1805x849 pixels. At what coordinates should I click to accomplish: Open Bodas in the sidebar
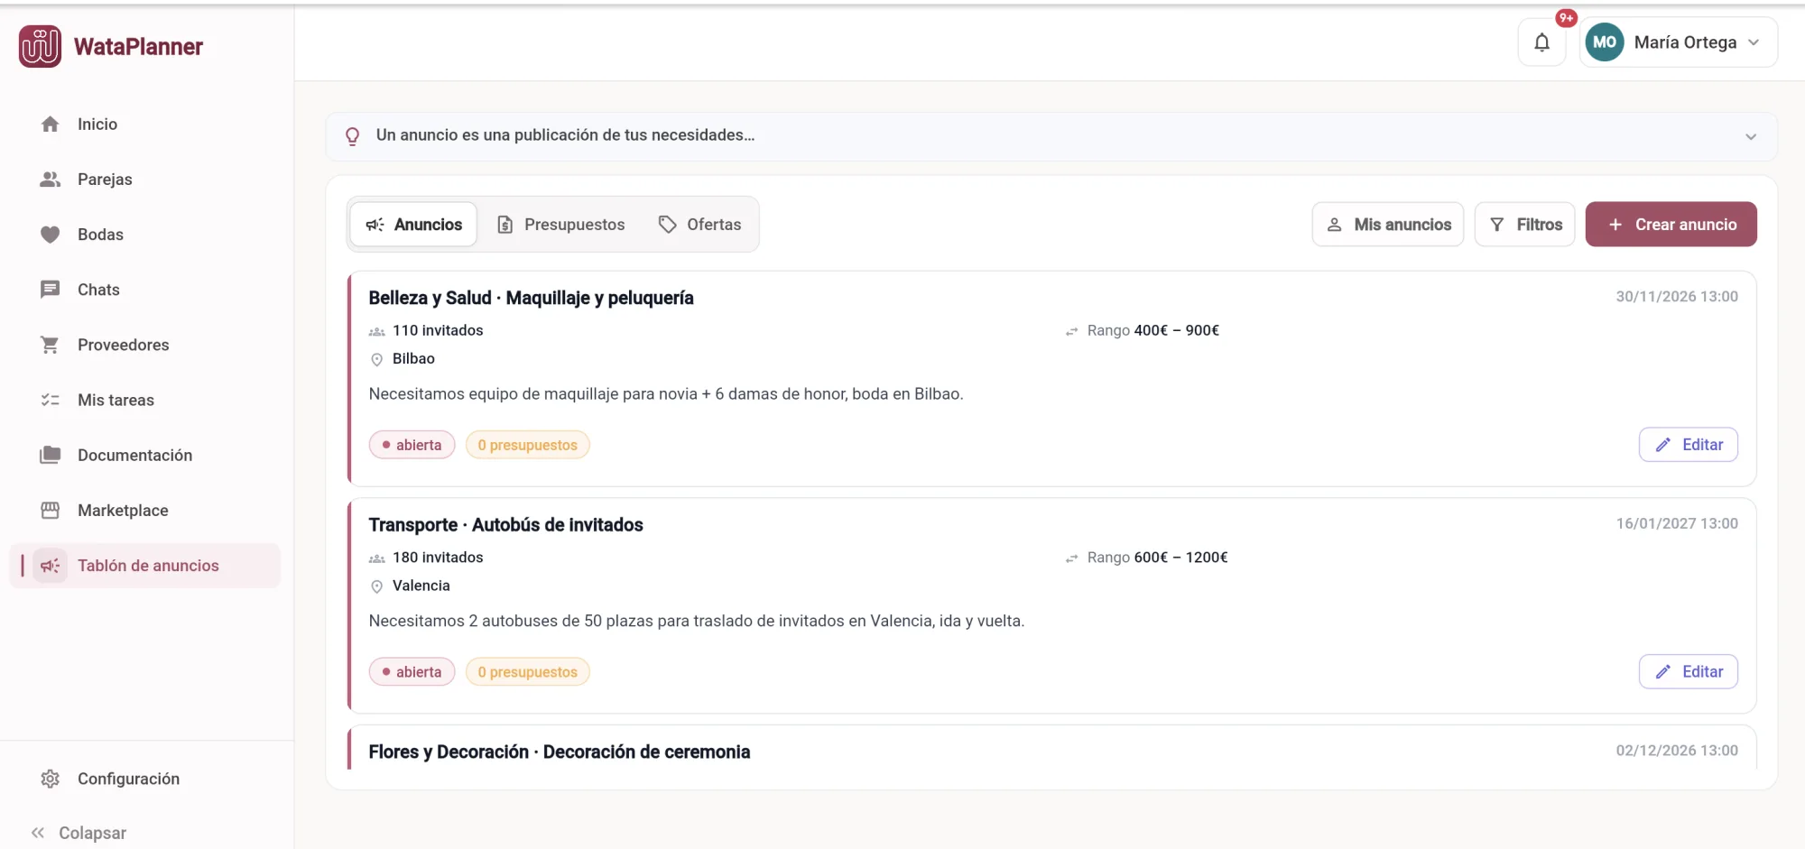tap(145, 235)
